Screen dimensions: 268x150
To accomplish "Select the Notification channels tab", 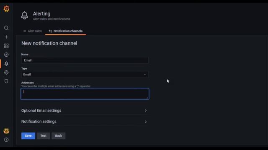I will (x=66, y=31).
